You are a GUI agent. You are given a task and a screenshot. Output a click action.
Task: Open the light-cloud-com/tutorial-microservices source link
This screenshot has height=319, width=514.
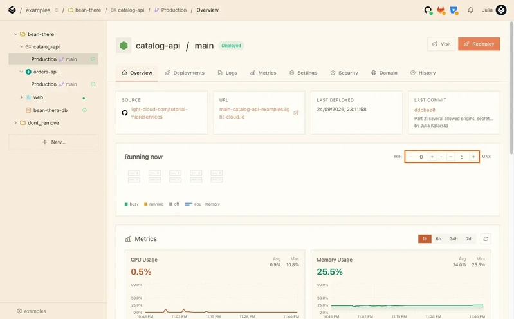(159, 113)
